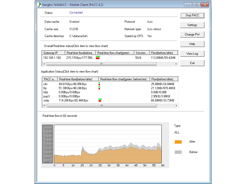Open the Help button
The image size is (246, 184).
tap(192, 44)
